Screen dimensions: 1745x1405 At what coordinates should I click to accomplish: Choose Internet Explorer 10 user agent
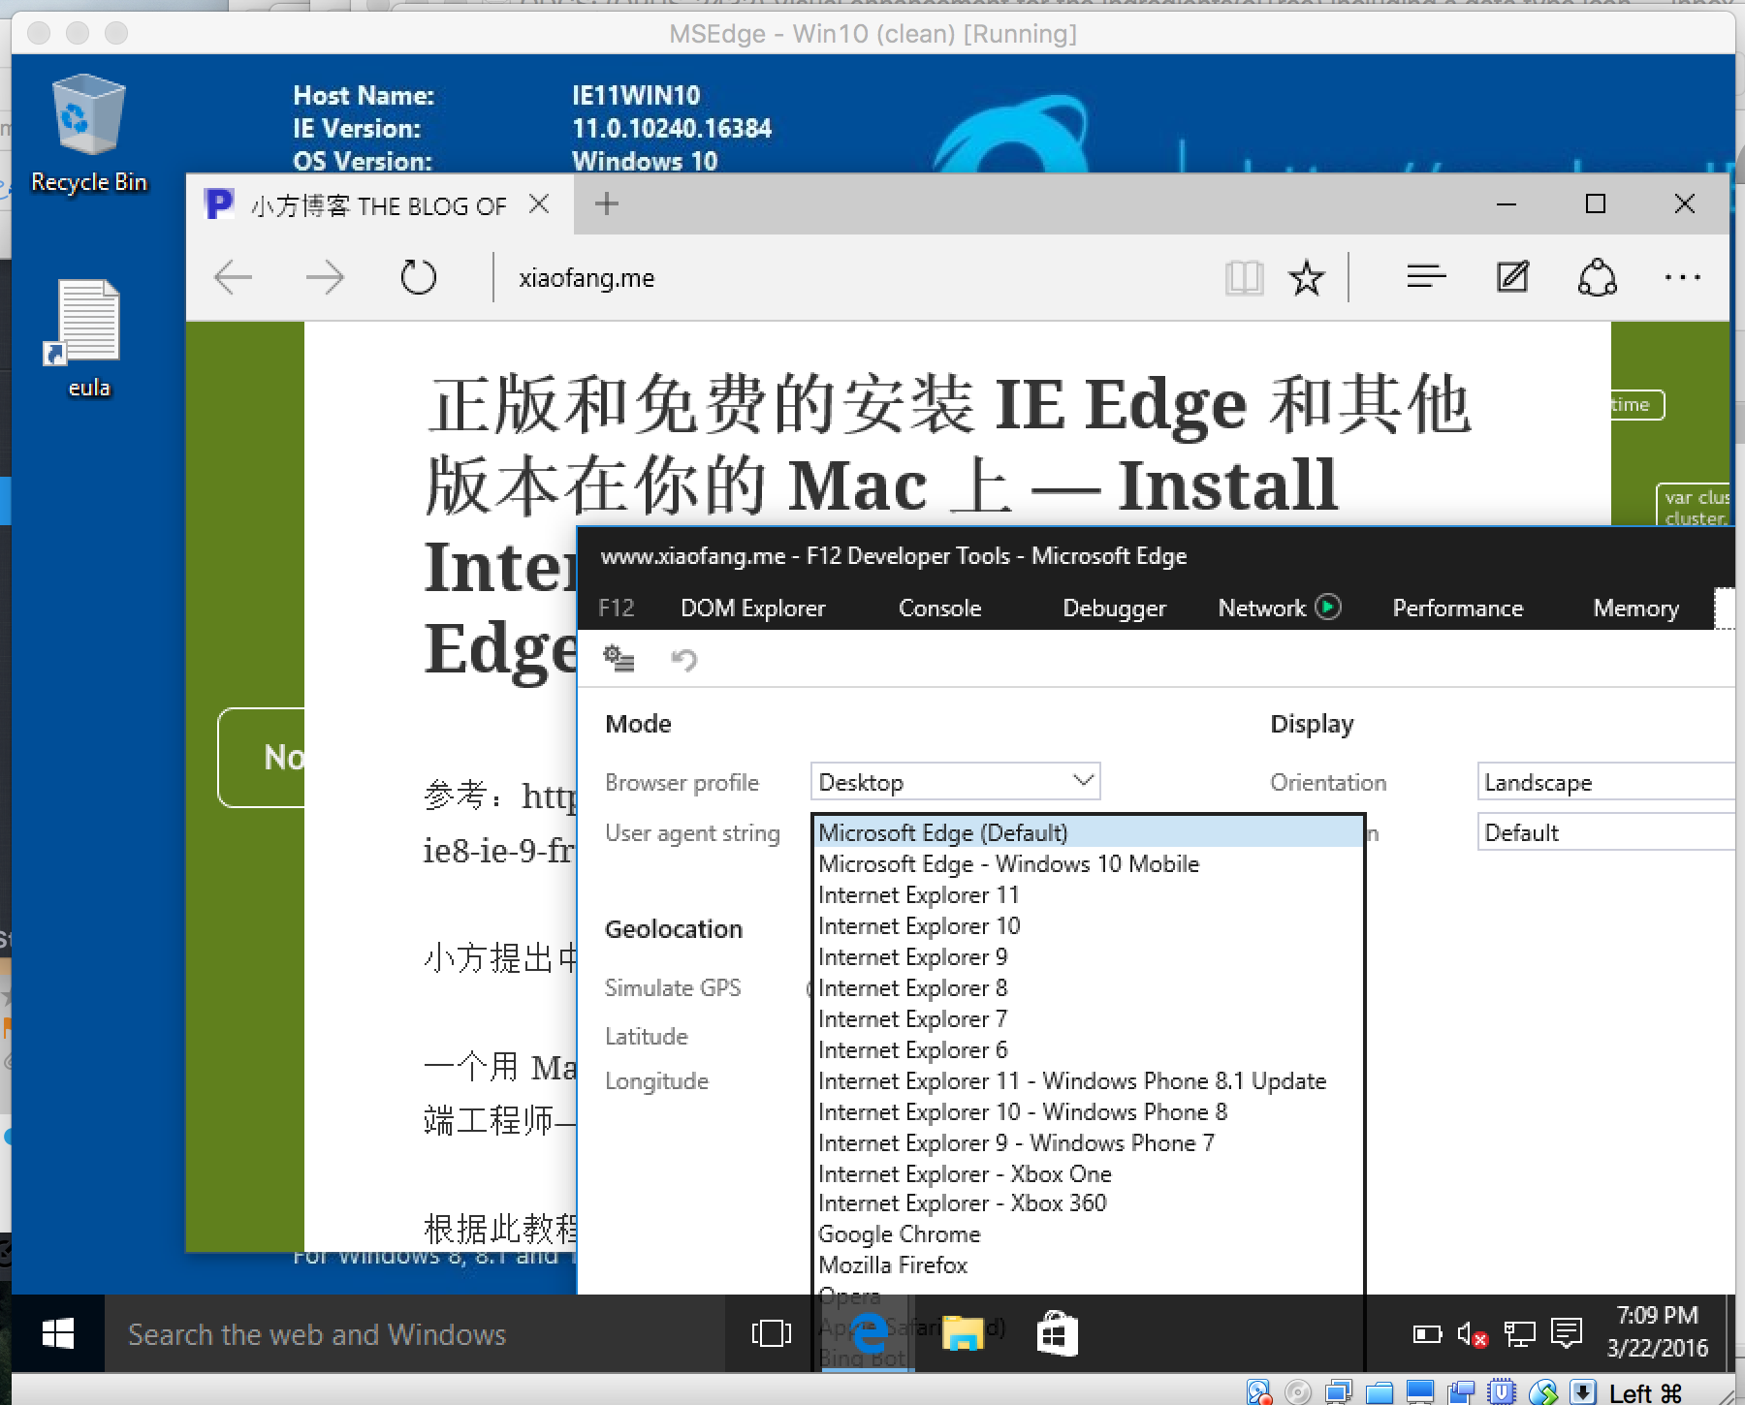click(1088, 925)
